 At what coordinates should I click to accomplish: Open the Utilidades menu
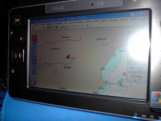pyautogui.click(x=49, y=24)
